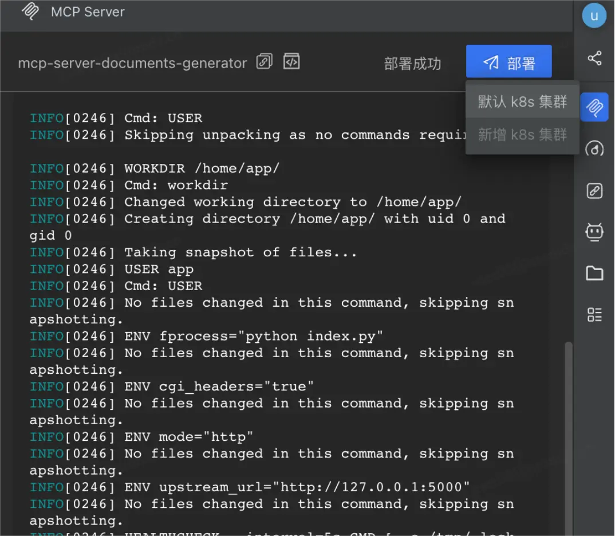Click log line 'ENV fprocess="python index.py"'

206,337
